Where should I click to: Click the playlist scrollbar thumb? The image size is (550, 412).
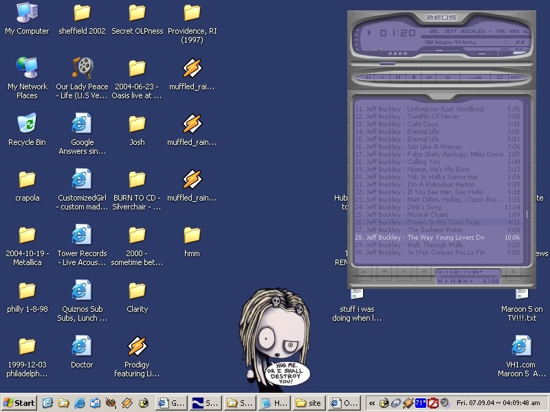[x=527, y=214]
